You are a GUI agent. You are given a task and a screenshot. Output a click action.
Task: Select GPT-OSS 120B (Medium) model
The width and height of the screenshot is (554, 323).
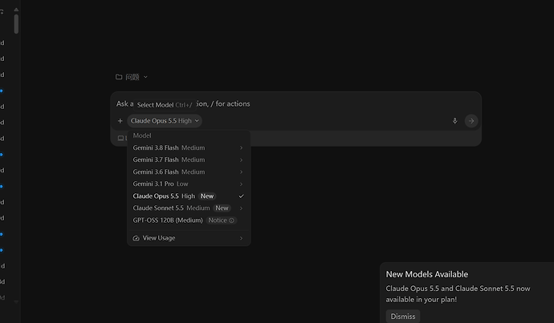coord(189,220)
